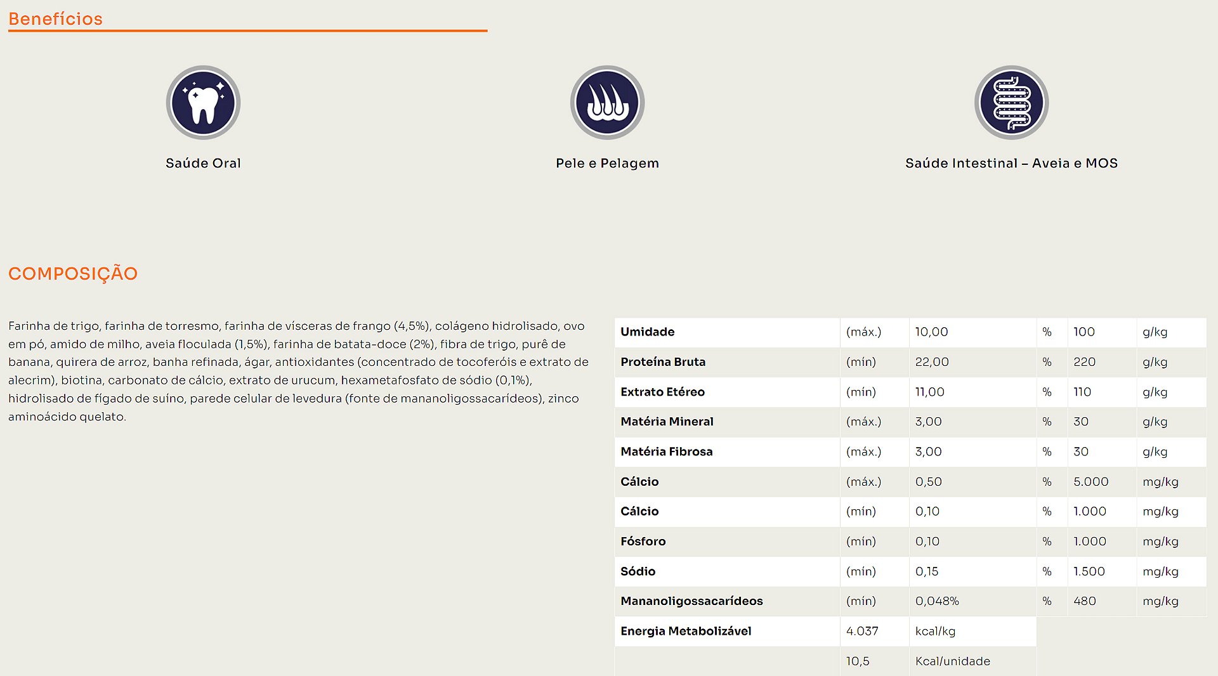Click the Saúde Oral tooth icon

click(203, 103)
